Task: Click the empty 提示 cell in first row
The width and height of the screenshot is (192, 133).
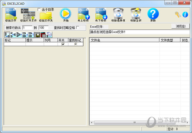Action: (35, 44)
